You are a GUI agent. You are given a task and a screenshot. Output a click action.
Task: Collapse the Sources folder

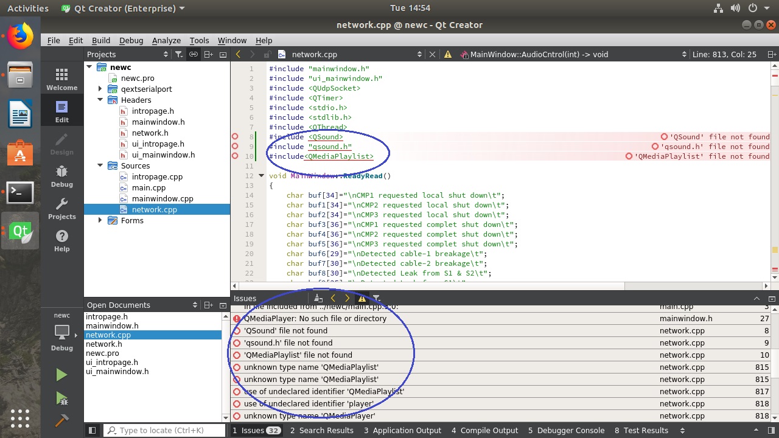[x=100, y=165]
